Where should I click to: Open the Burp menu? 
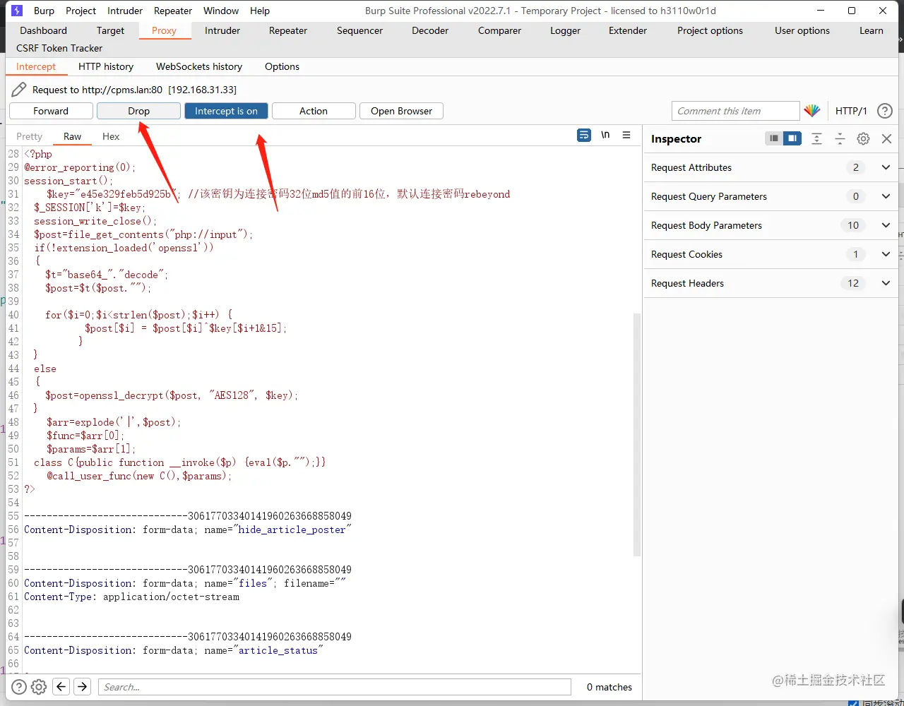[x=44, y=11]
